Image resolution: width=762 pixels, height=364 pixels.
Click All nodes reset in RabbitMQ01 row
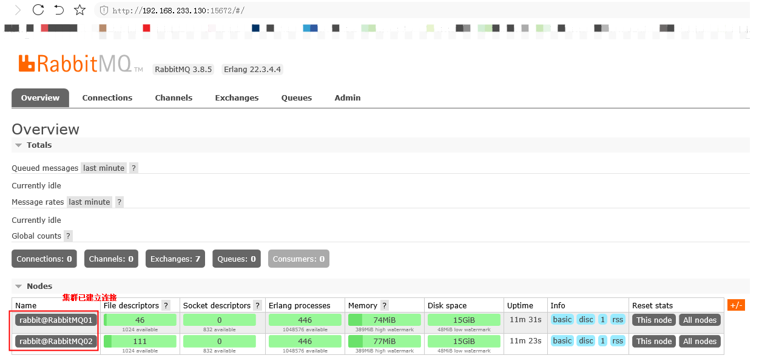pos(700,320)
